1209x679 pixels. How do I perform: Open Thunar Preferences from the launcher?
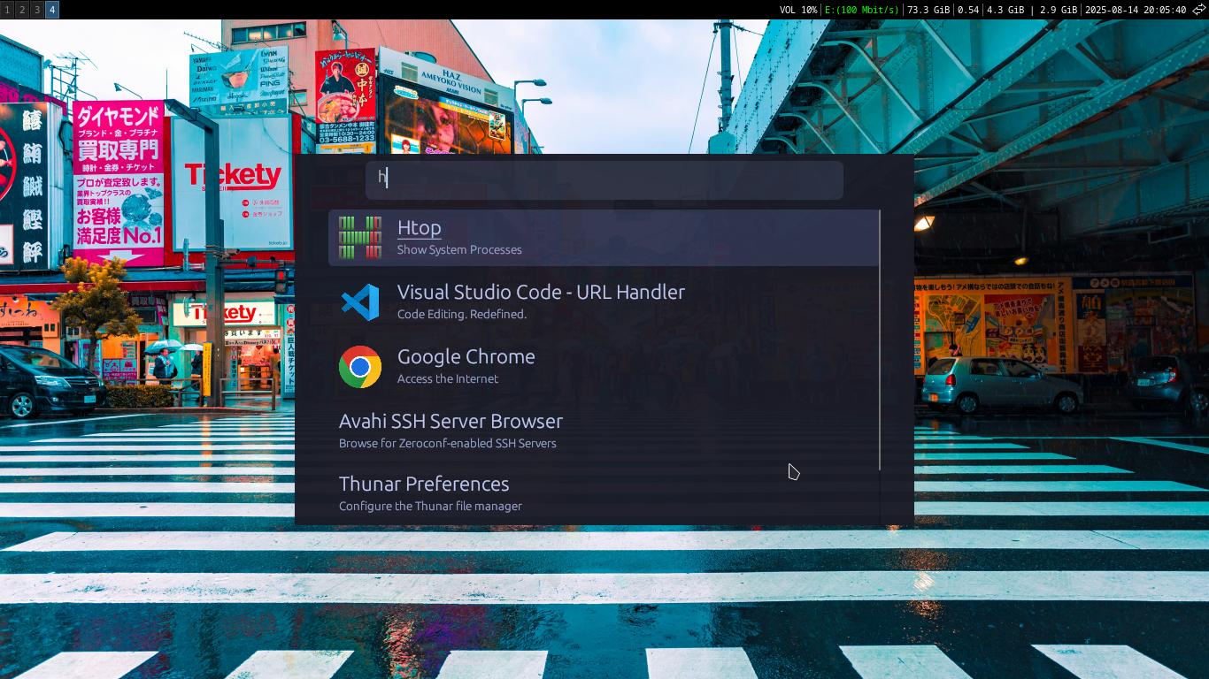tap(531, 492)
